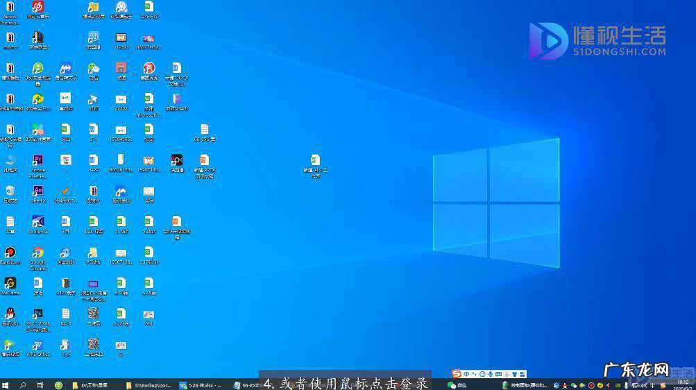
Task: Open the This PC desktop icon
Action: (10, 161)
